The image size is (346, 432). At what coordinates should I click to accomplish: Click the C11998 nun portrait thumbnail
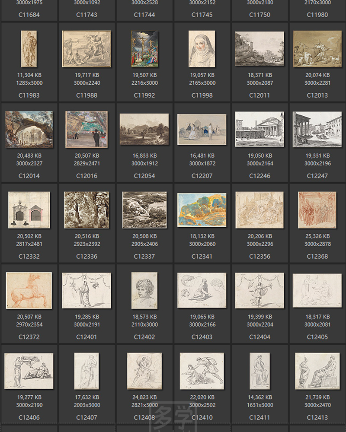[202, 49]
